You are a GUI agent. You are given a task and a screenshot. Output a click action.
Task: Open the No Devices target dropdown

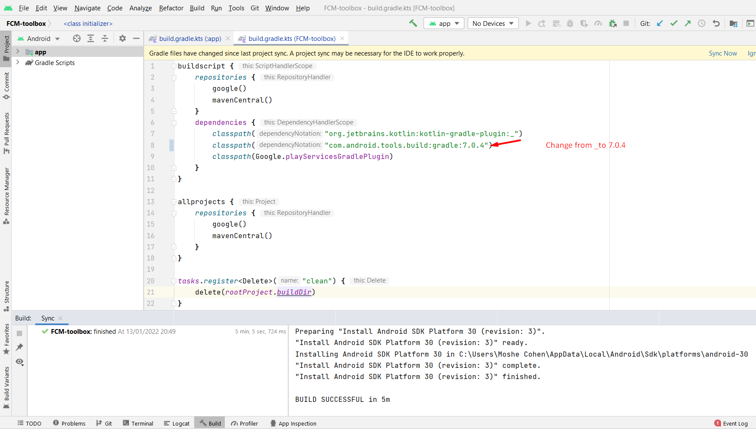493,23
